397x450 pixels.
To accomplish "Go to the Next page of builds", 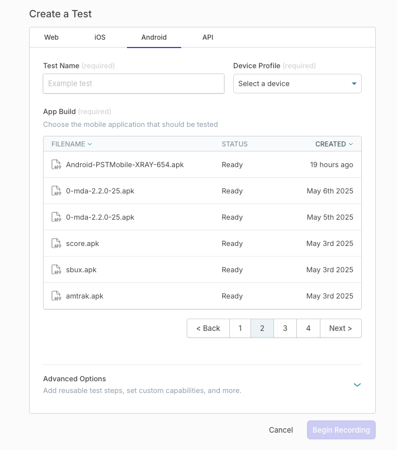I will (341, 328).
